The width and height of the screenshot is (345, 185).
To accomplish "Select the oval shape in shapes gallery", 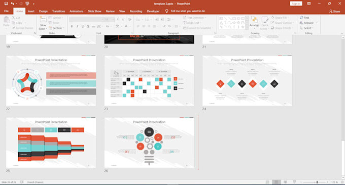I will pyautogui.click(x=238, y=18).
